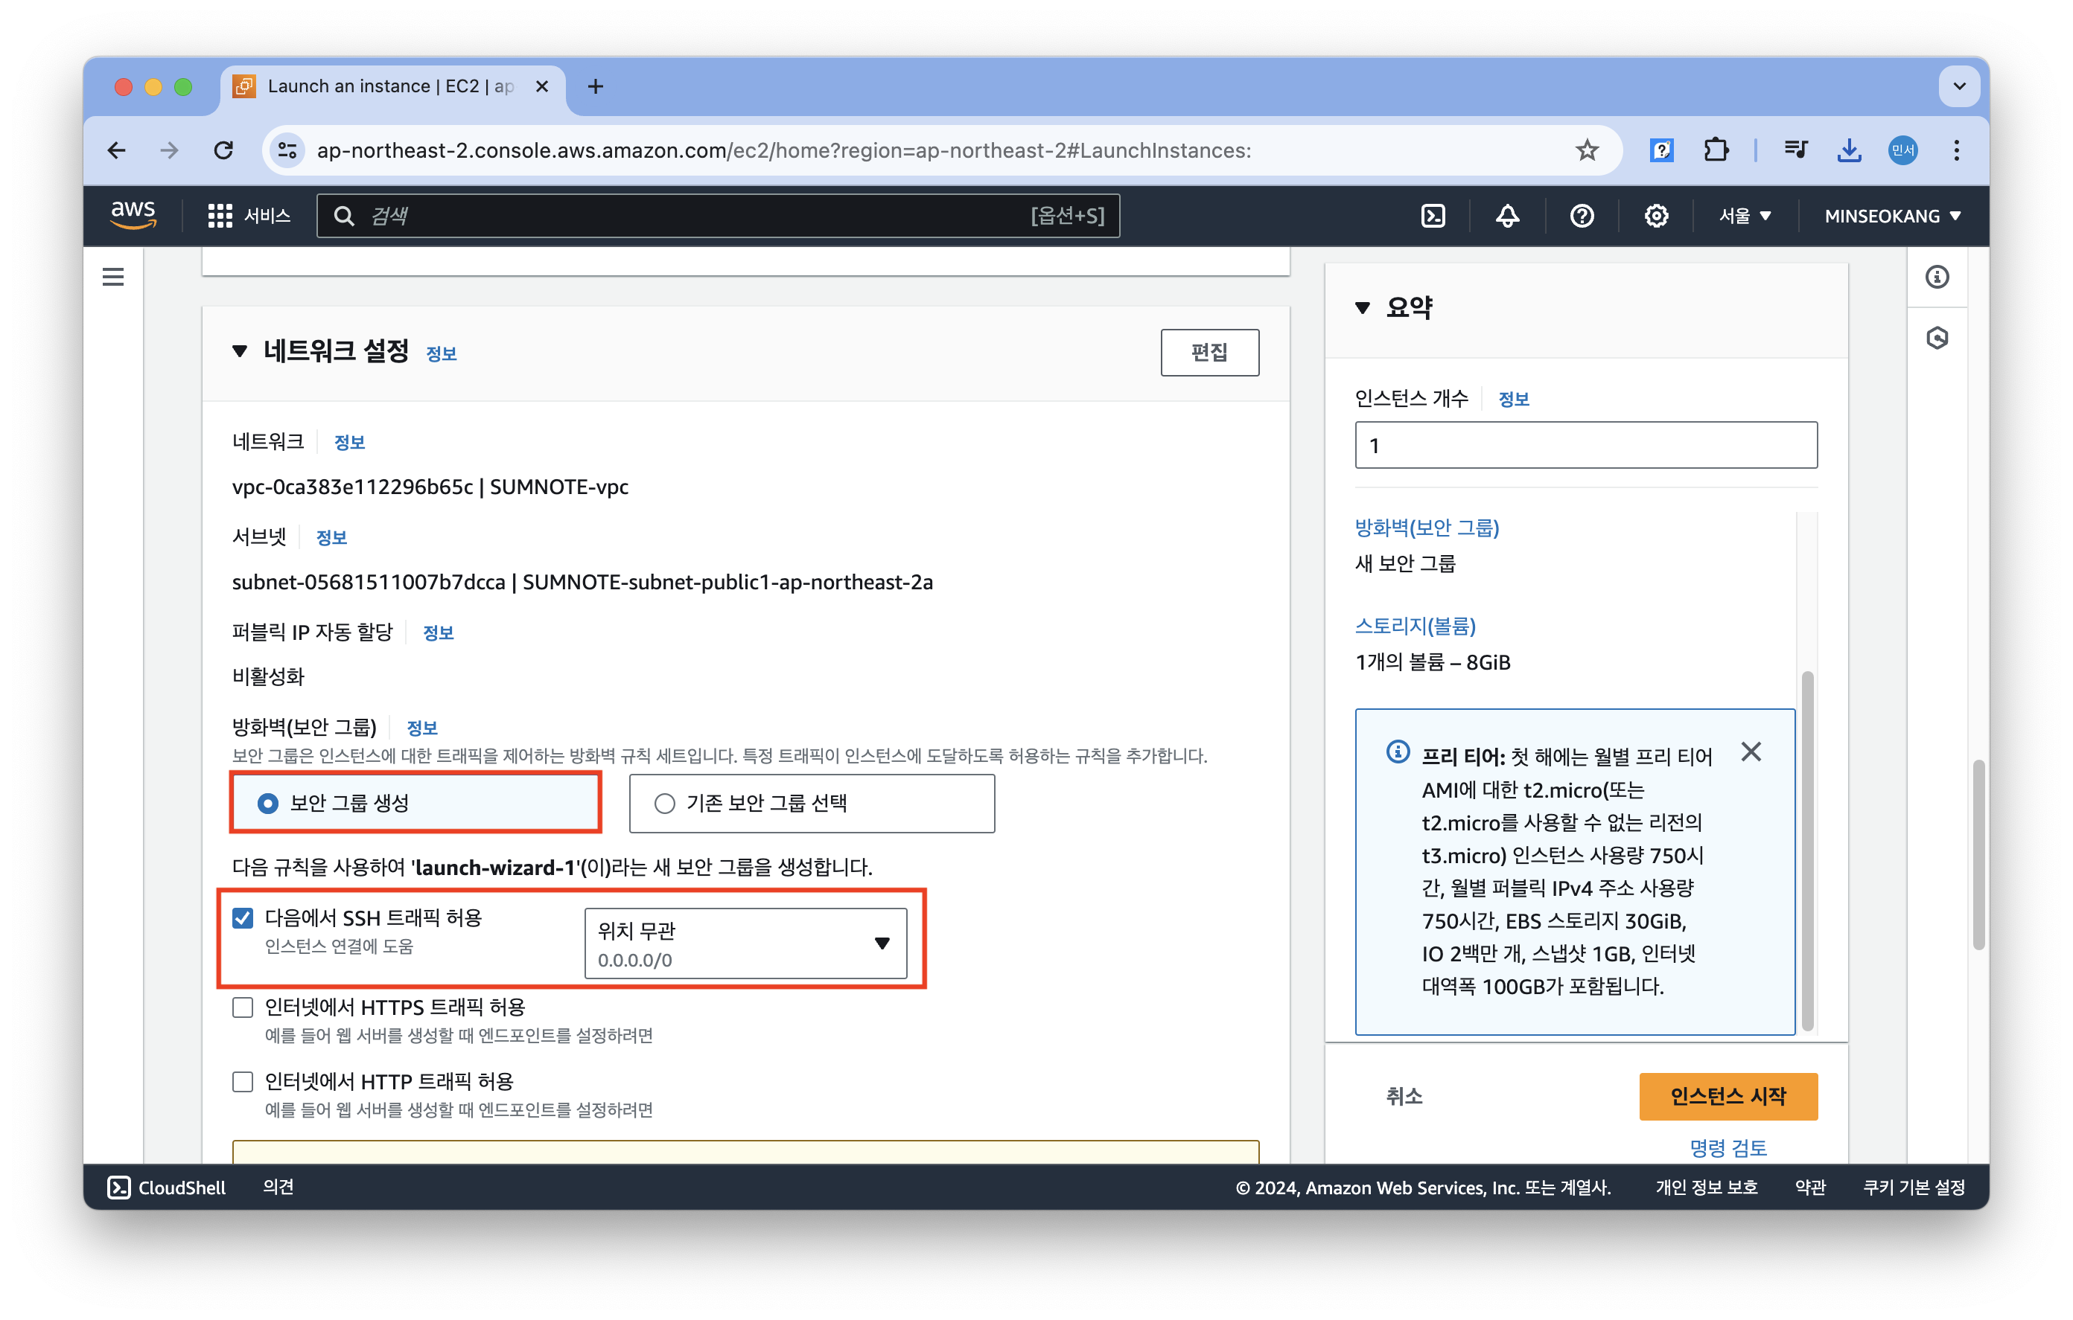The width and height of the screenshot is (2073, 1320).
Task: Open the AWS help question mark icon
Action: (x=1582, y=216)
